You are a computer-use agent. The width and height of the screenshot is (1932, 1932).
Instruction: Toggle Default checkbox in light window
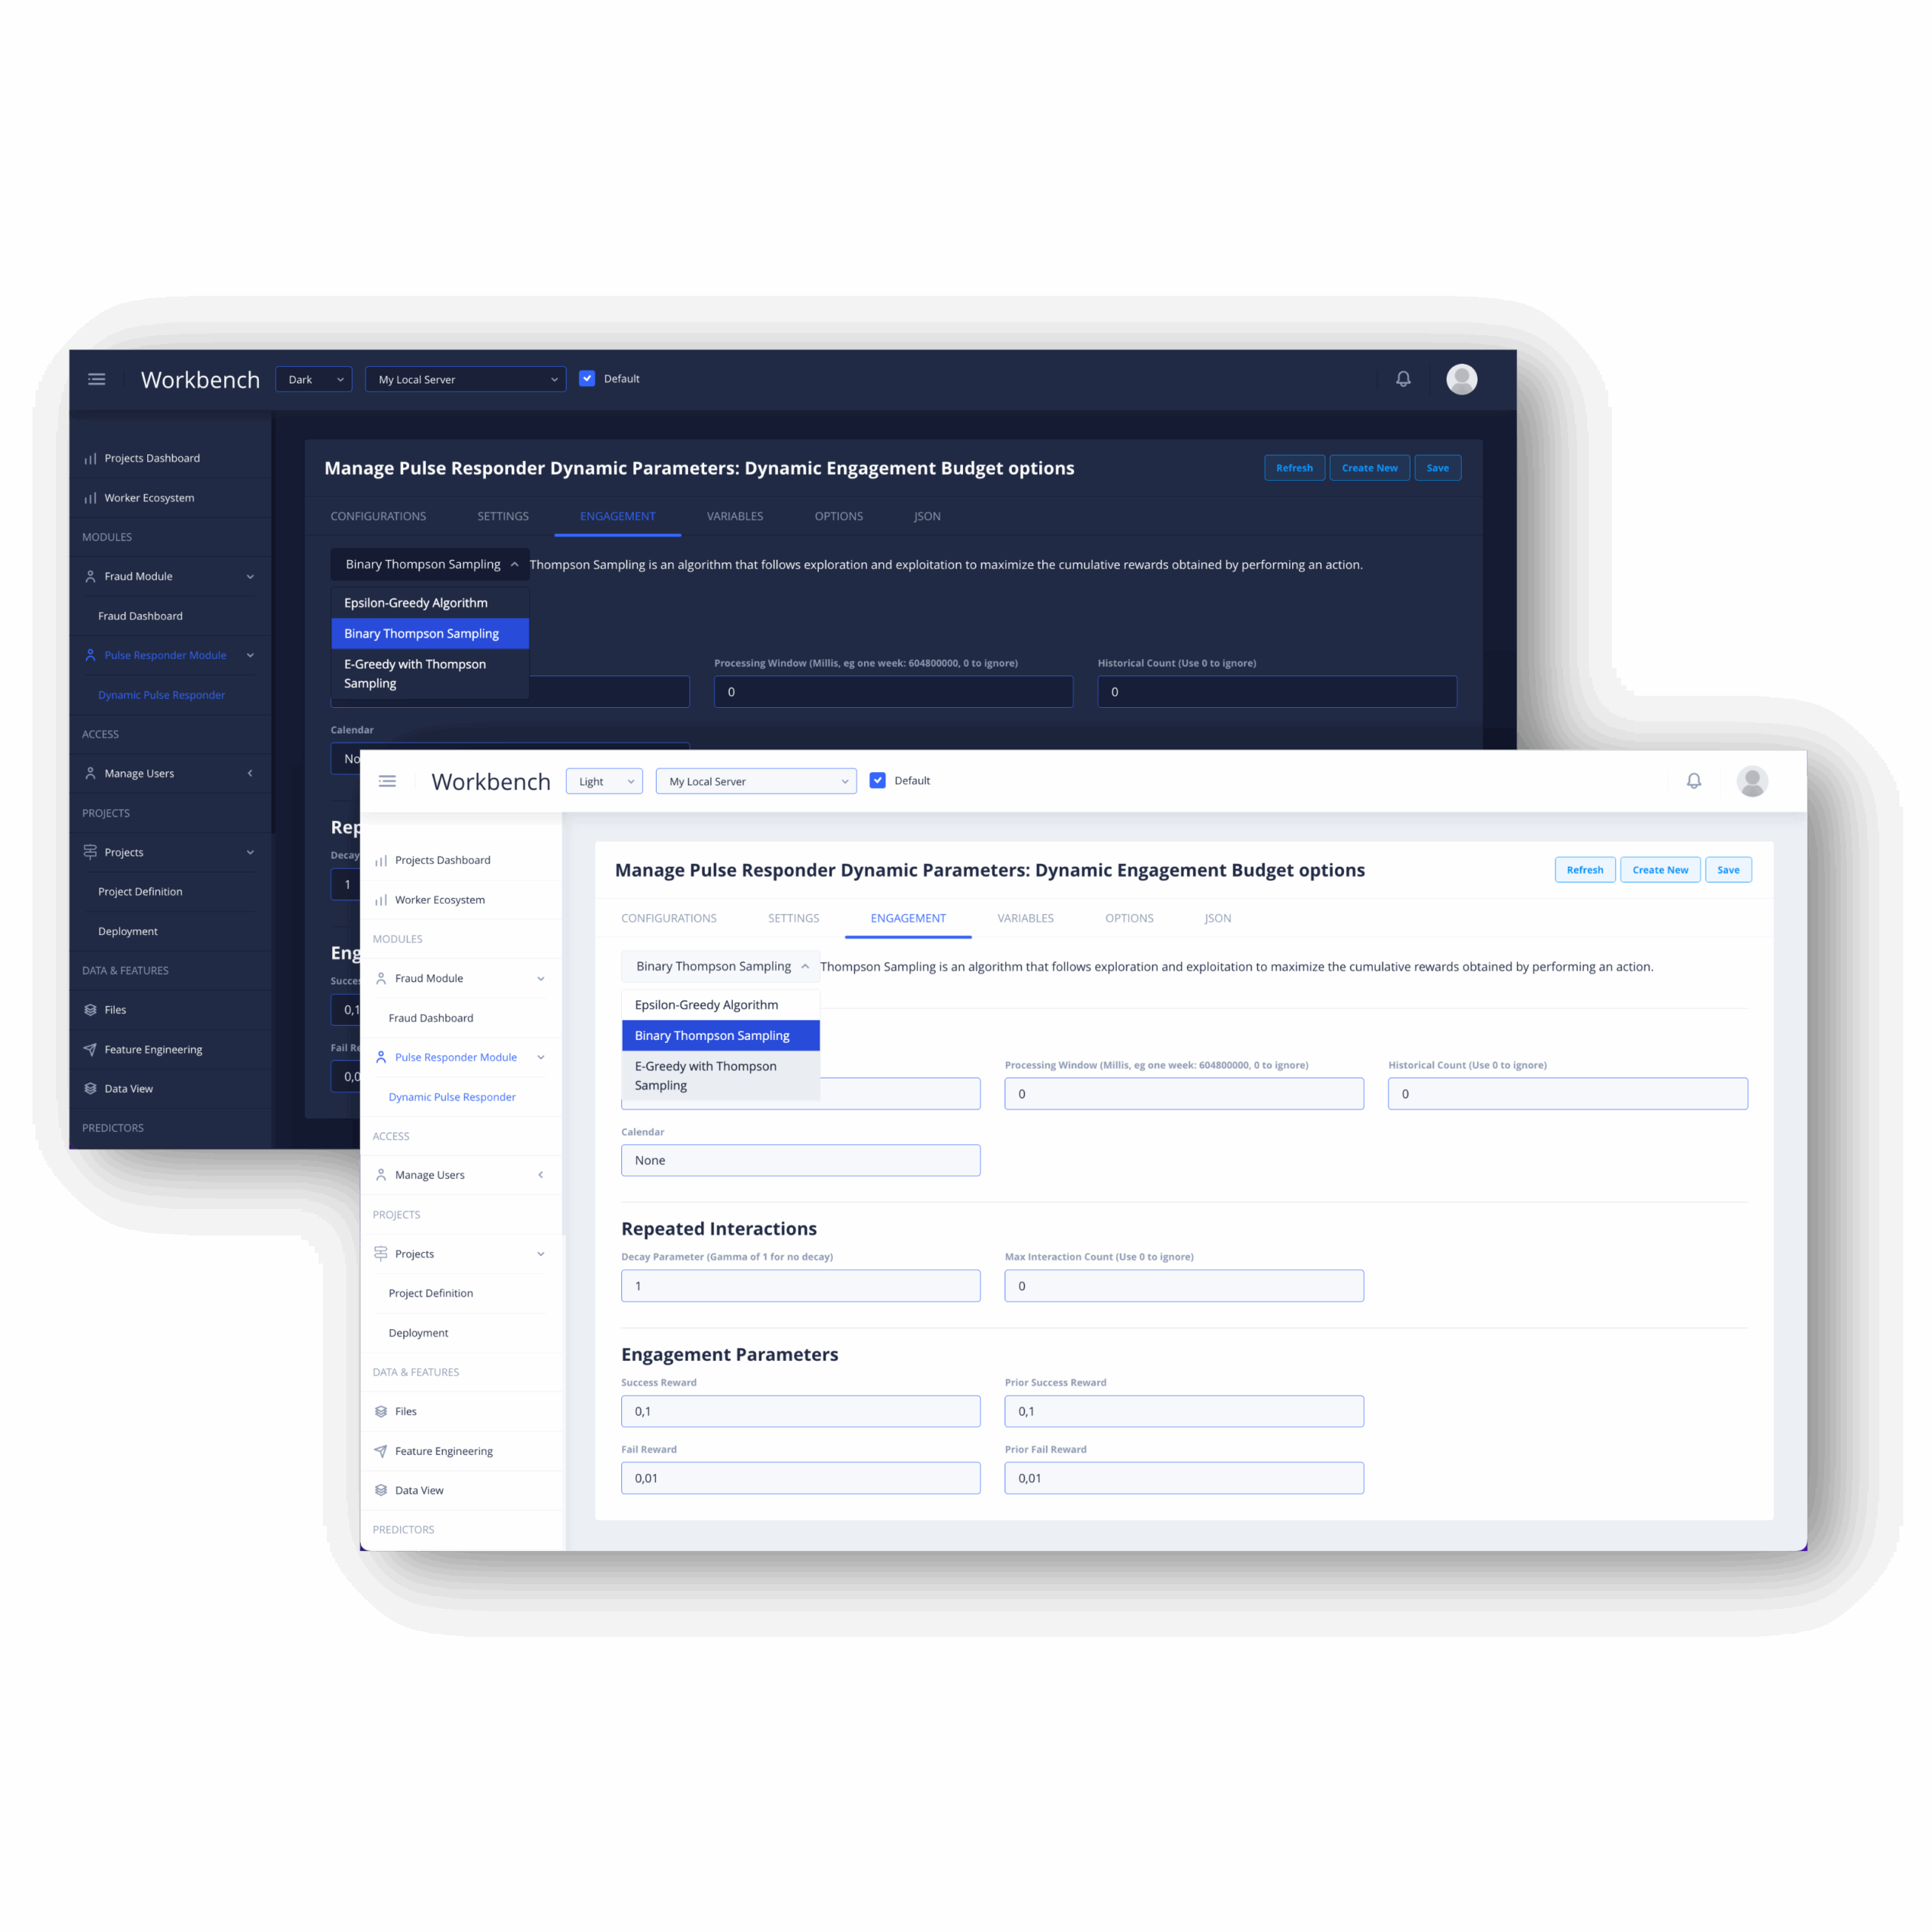[x=877, y=780]
